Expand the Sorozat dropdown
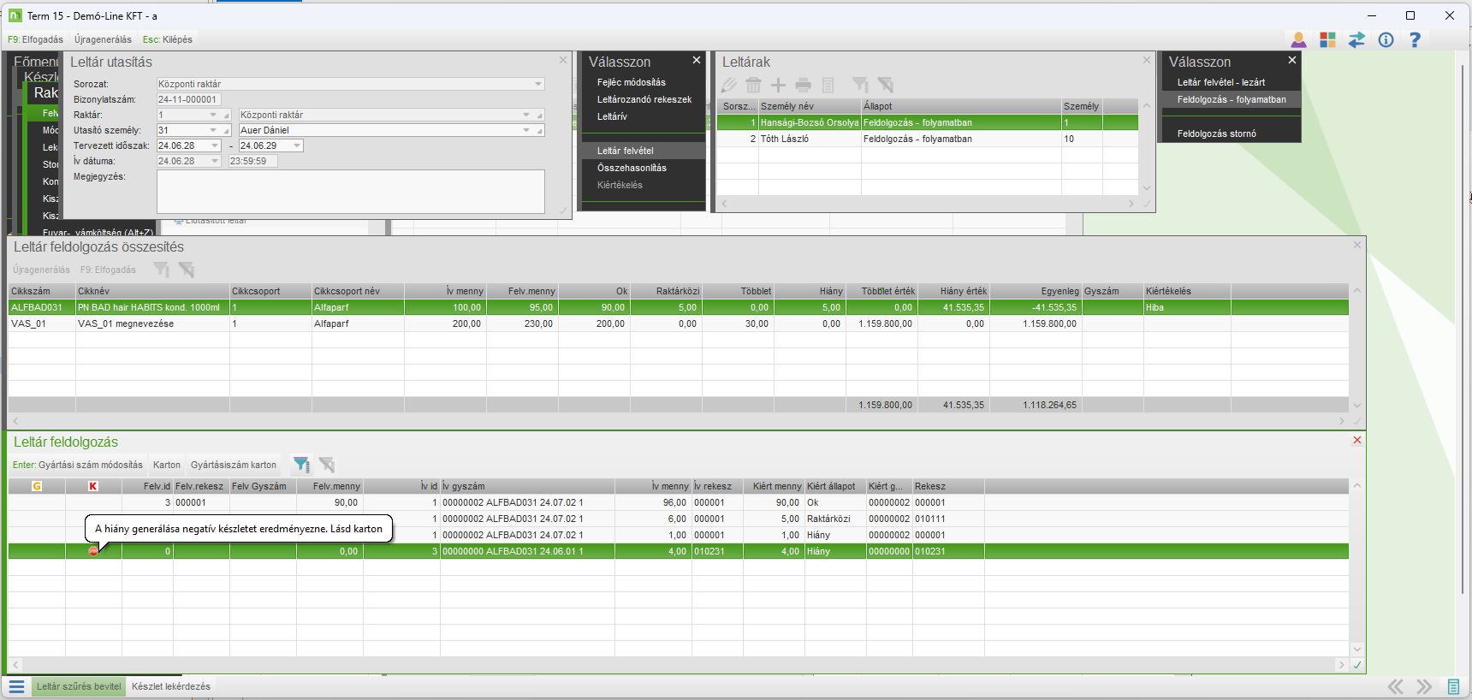Viewport: 1472px width, 700px height. (x=538, y=84)
